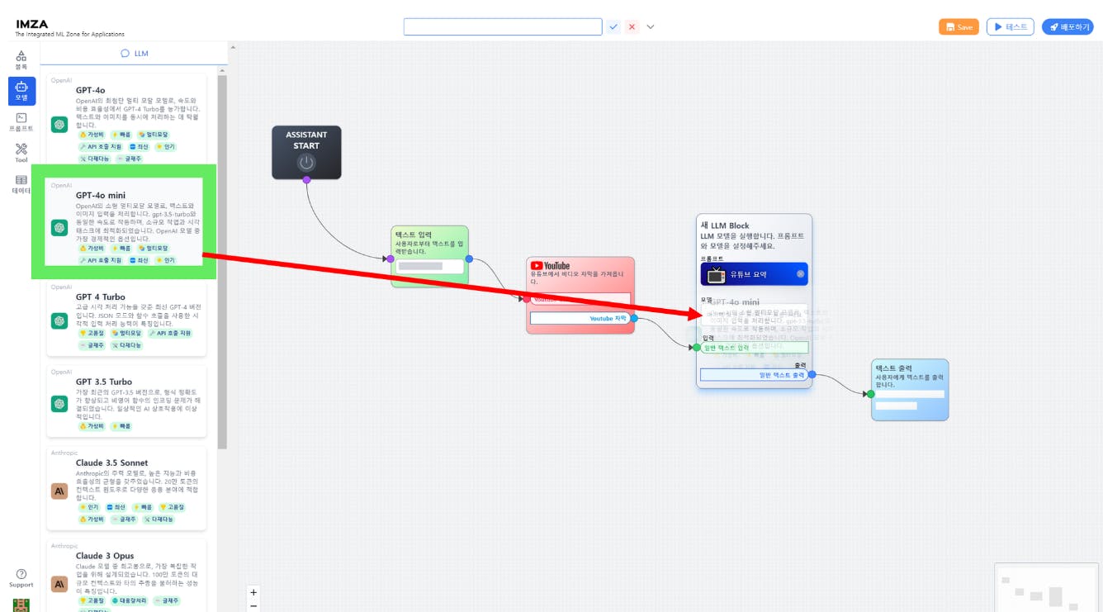Expand the chevron next to the name field

651,26
